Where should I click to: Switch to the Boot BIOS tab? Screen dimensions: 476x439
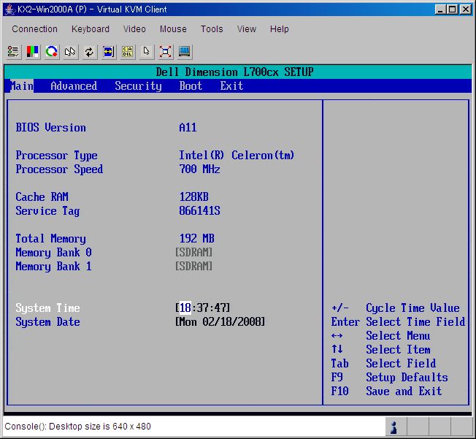[x=191, y=86]
